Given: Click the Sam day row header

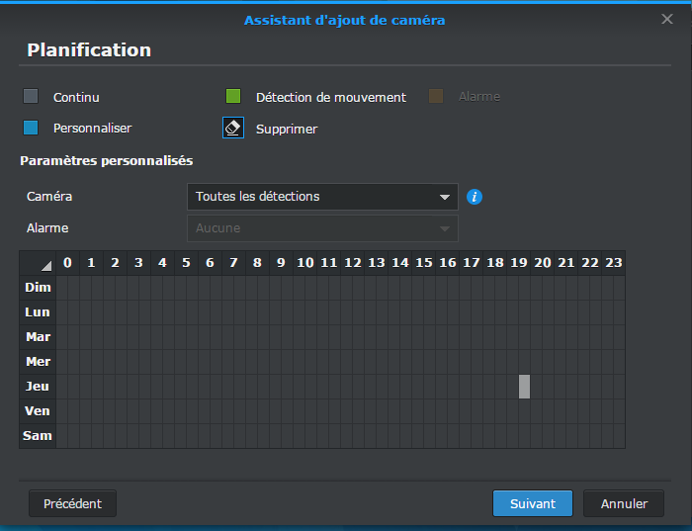Looking at the screenshot, I should tap(38, 436).
